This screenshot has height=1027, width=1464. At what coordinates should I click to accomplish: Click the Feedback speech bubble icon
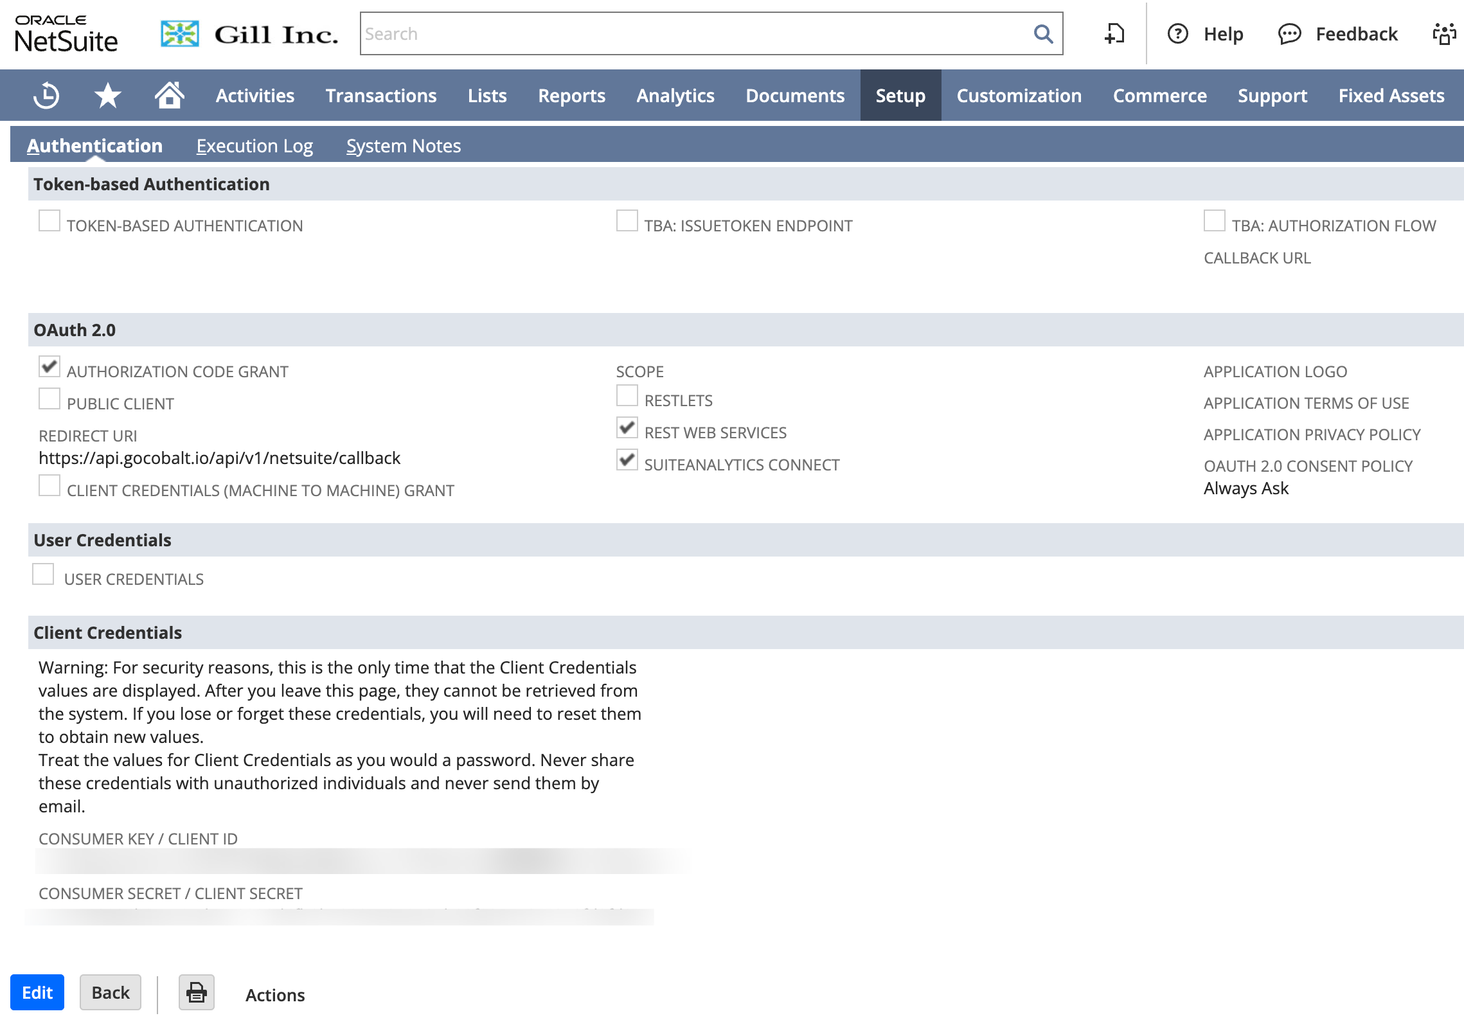click(1289, 34)
